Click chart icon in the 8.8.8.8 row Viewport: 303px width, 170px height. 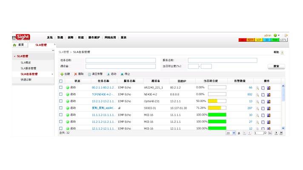click(269, 95)
